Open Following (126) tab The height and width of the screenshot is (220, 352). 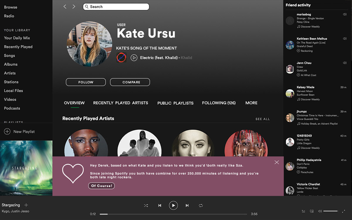tap(219, 103)
